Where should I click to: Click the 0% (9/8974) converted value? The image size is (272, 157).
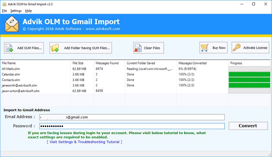[x=187, y=69]
